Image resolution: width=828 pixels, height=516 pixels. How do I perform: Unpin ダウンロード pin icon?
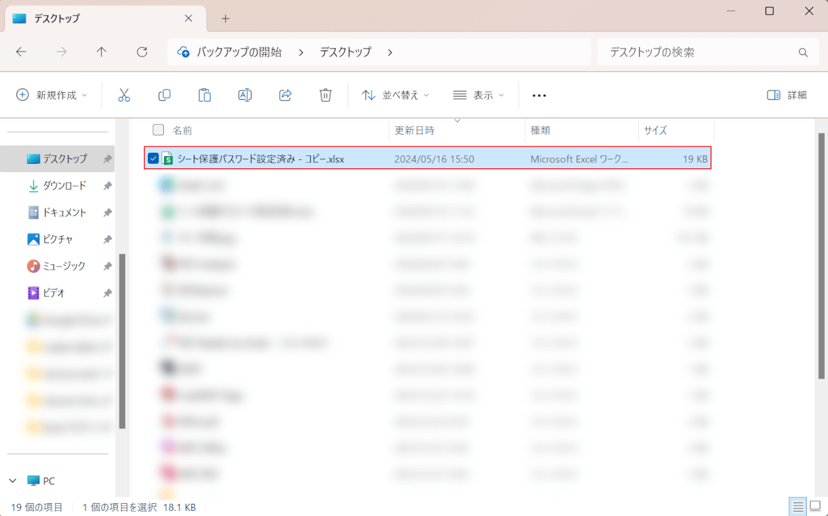tap(107, 186)
